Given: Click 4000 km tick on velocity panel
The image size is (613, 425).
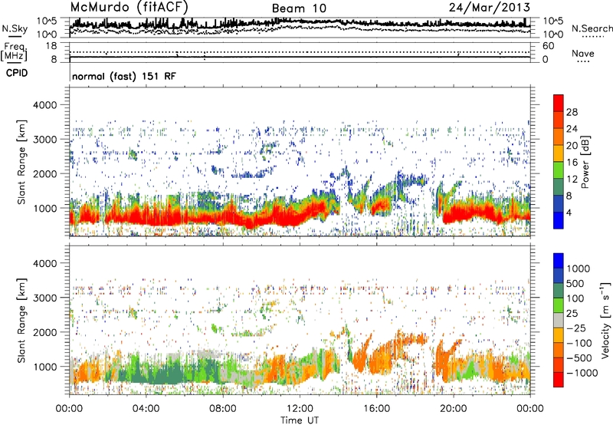Looking at the screenshot, I should click(x=45, y=263).
